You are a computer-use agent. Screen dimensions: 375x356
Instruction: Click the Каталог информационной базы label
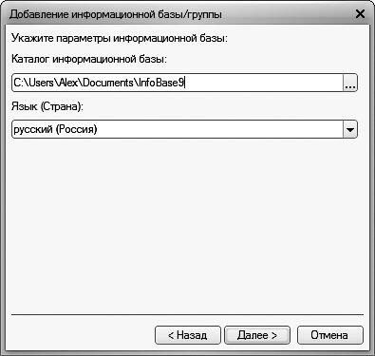pos(89,59)
